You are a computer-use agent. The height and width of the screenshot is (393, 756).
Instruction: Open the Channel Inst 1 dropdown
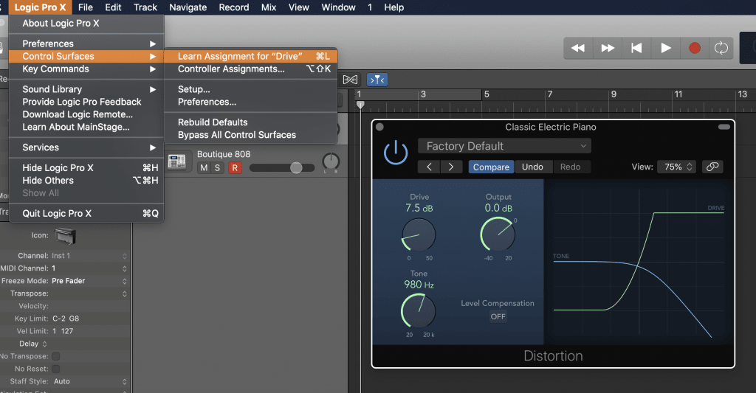coord(89,256)
